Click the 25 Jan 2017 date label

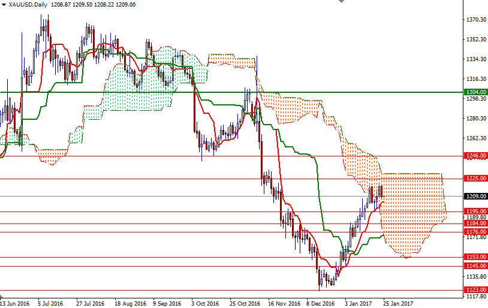[x=398, y=304]
